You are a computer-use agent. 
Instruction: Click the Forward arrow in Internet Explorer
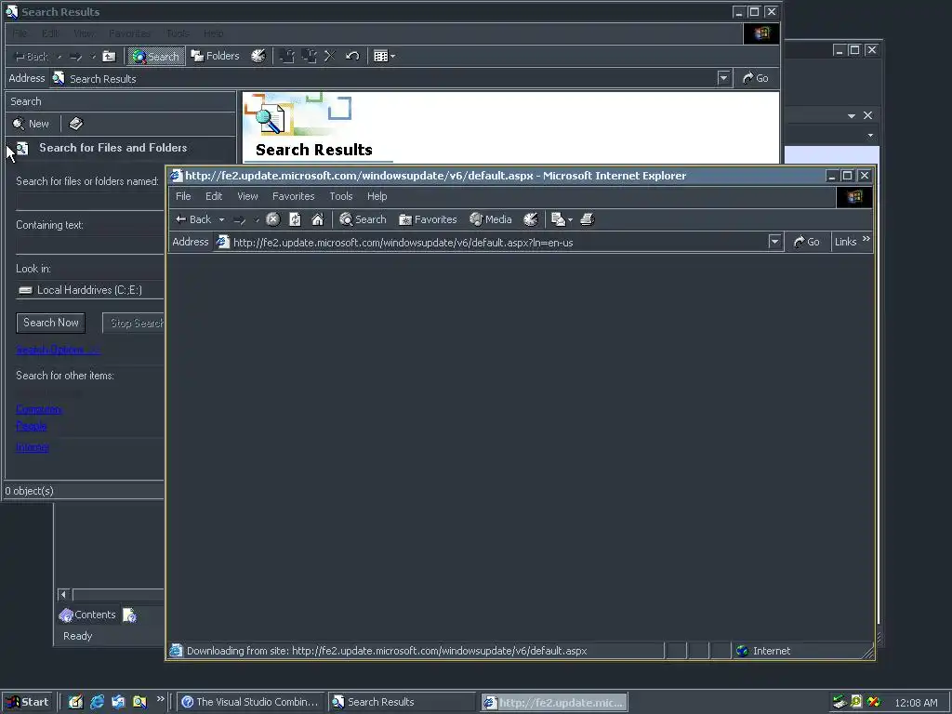239,219
